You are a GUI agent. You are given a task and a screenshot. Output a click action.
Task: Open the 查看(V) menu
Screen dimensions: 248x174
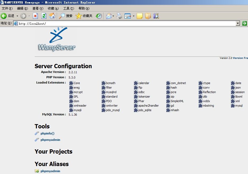coord(38,8)
